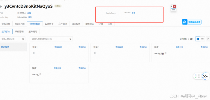Click info icon under 开关1

point(34,53)
